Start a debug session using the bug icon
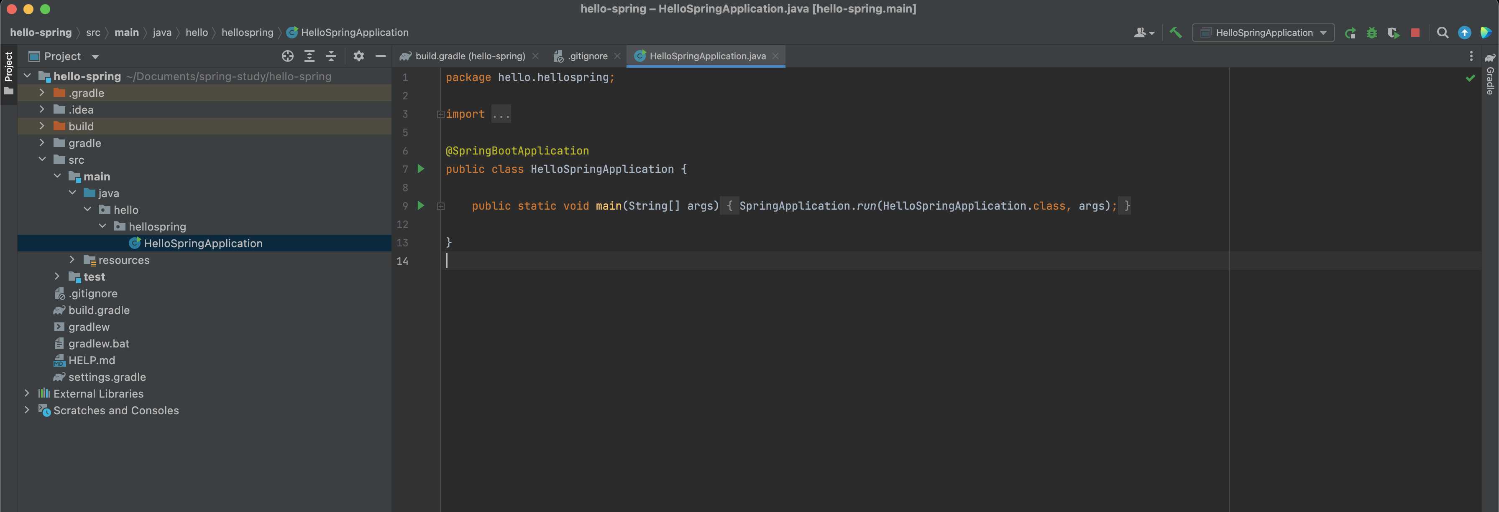 click(1371, 33)
